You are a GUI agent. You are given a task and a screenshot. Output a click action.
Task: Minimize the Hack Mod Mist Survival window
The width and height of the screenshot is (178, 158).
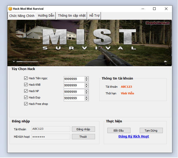click(x=143, y=9)
